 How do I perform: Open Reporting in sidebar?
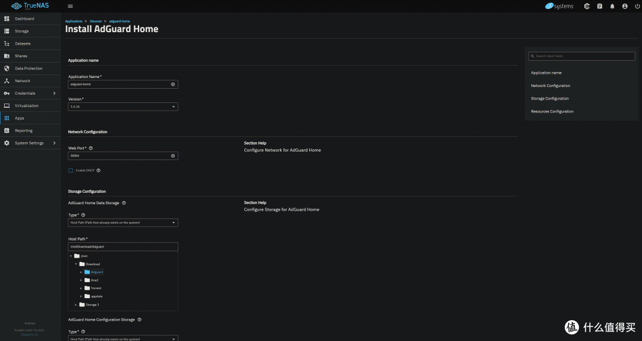pyautogui.click(x=31, y=131)
